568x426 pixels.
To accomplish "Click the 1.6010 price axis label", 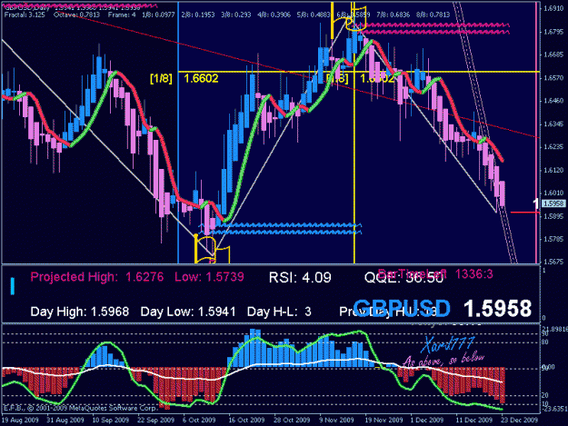I will [x=553, y=193].
